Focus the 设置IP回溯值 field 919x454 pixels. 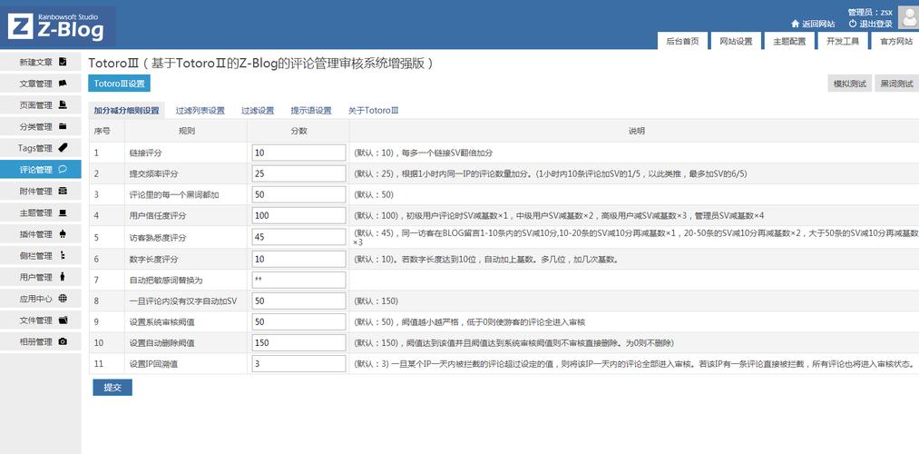(x=298, y=364)
